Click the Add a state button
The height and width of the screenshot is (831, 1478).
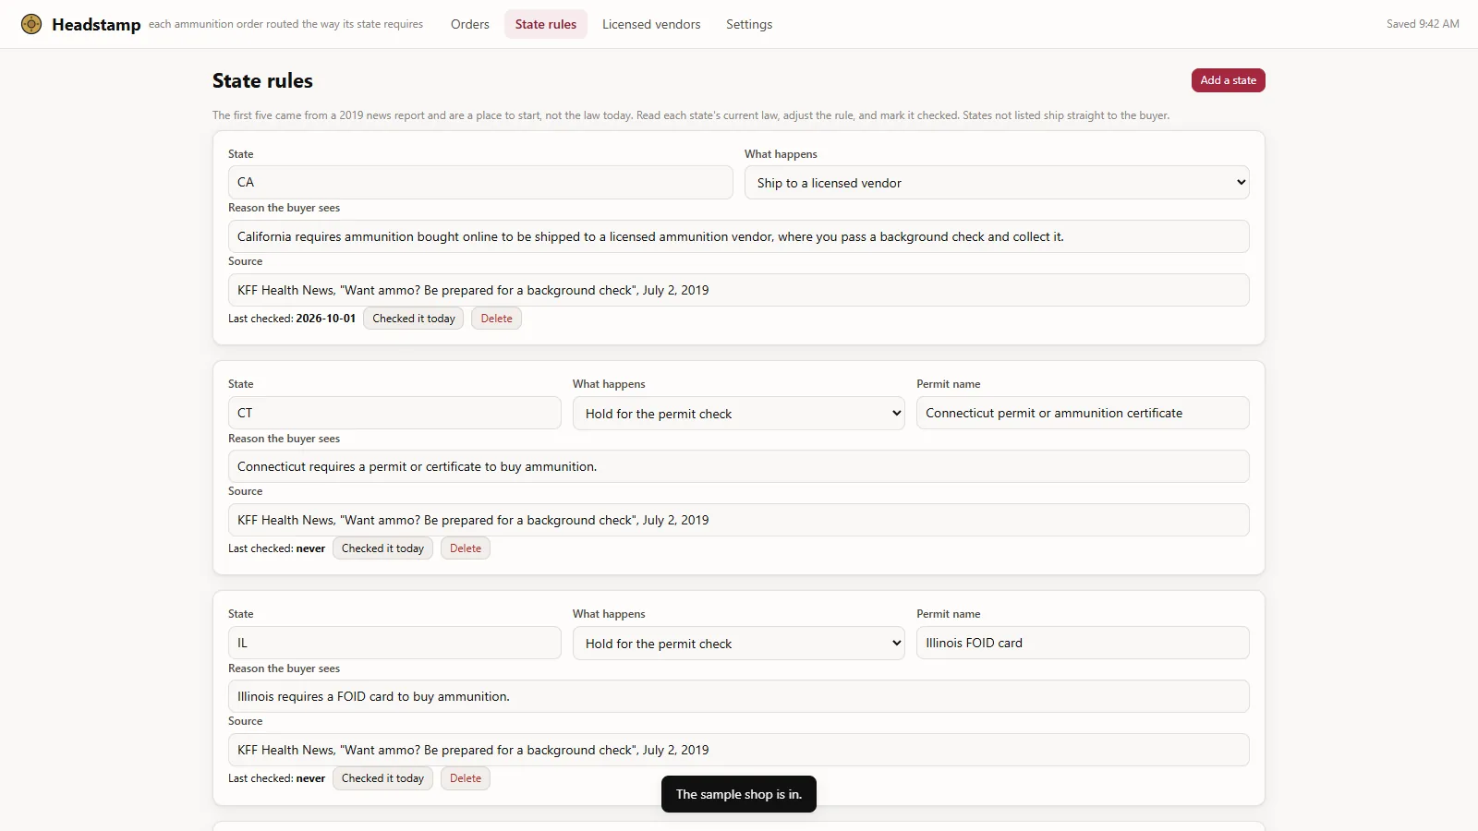pyautogui.click(x=1229, y=80)
